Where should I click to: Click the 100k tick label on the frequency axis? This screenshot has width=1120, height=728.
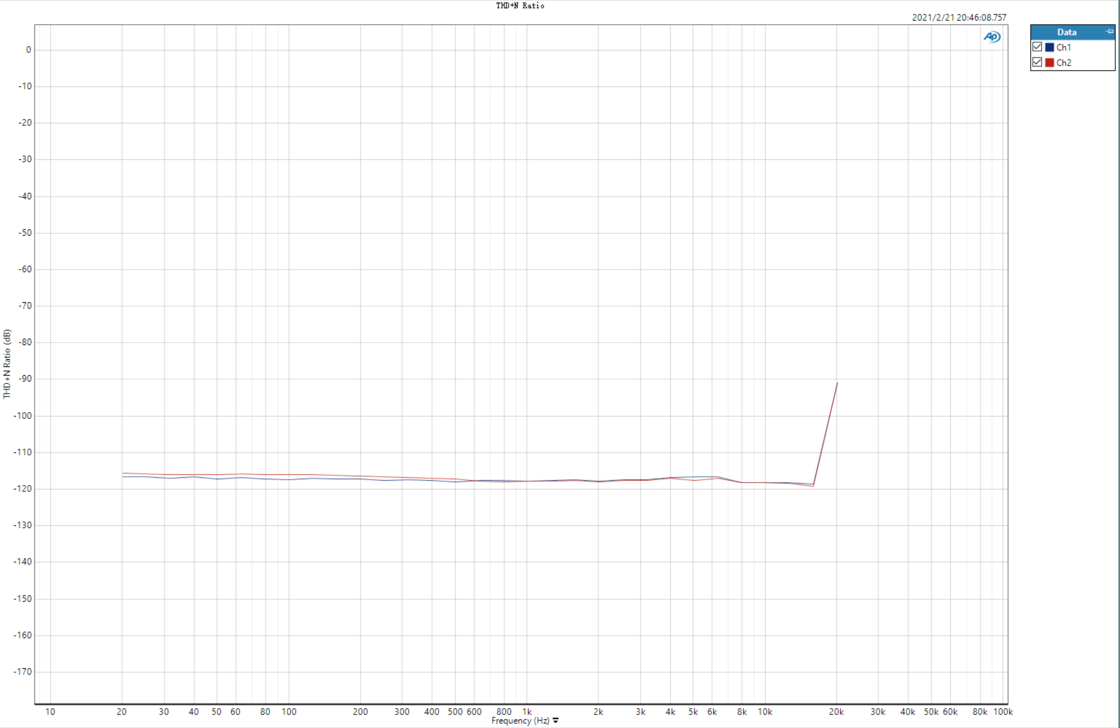[1003, 711]
